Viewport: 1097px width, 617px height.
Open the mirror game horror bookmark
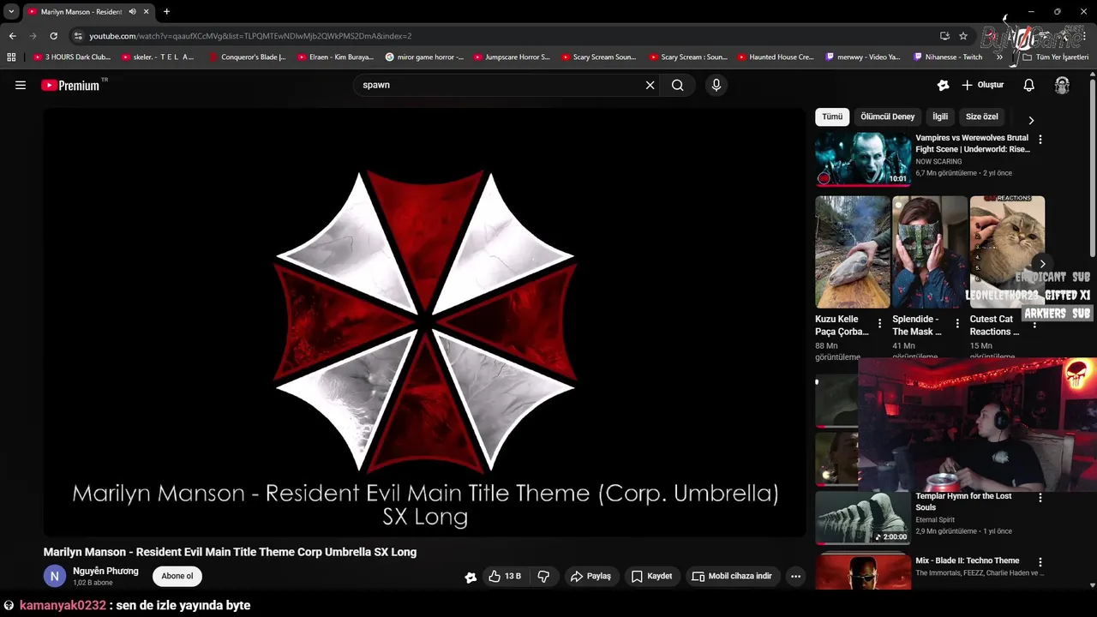pos(424,57)
